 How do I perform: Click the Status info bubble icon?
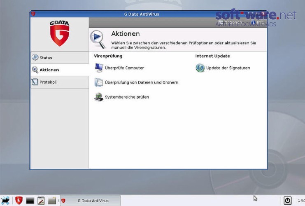tap(35, 57)
